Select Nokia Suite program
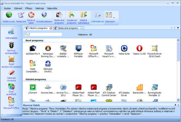 [124, 50]
